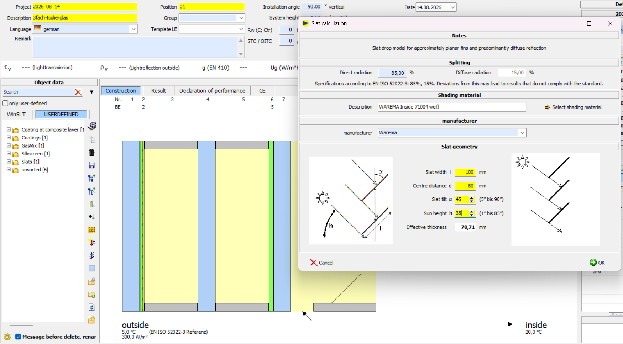Open the Result tab
Image resolution: width=623 pixels, height=344 pixels.
coord(158,91)
